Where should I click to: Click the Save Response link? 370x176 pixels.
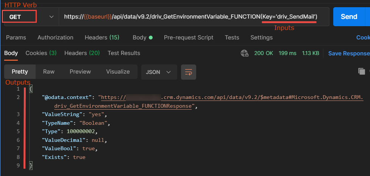(x=349, y=53)
